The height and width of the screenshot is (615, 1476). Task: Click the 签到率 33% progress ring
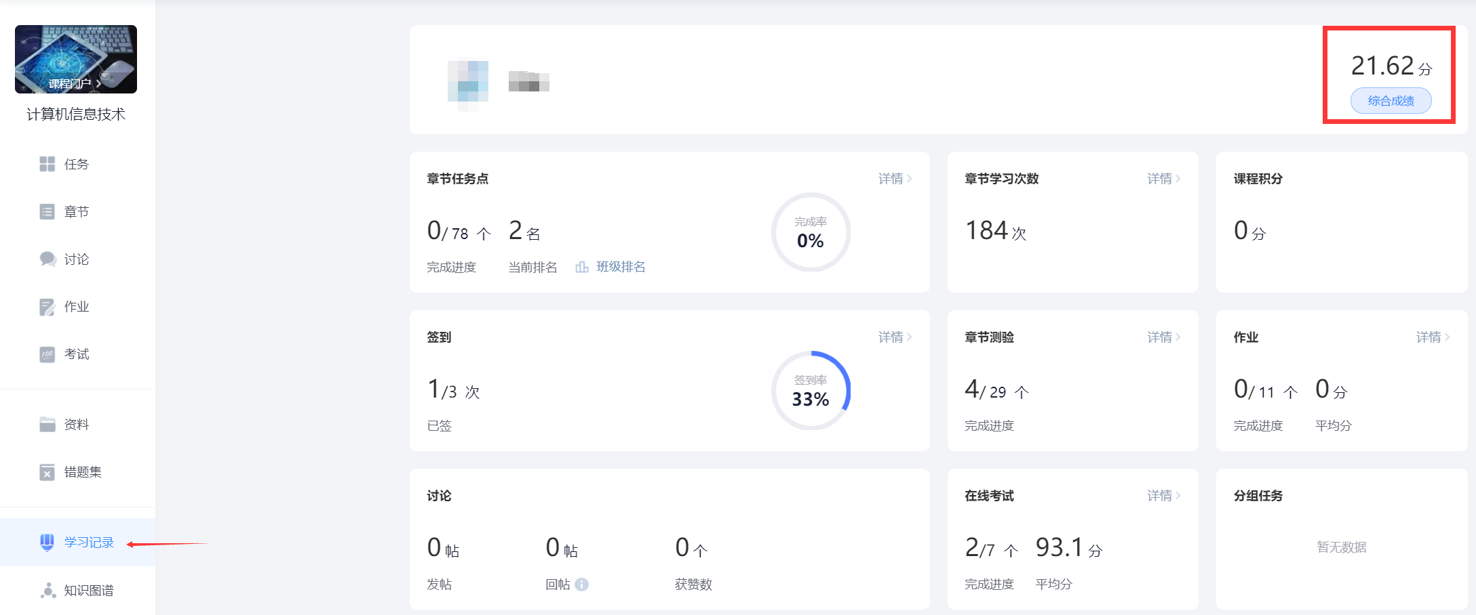pyautogui.click(x=811, y=390)
